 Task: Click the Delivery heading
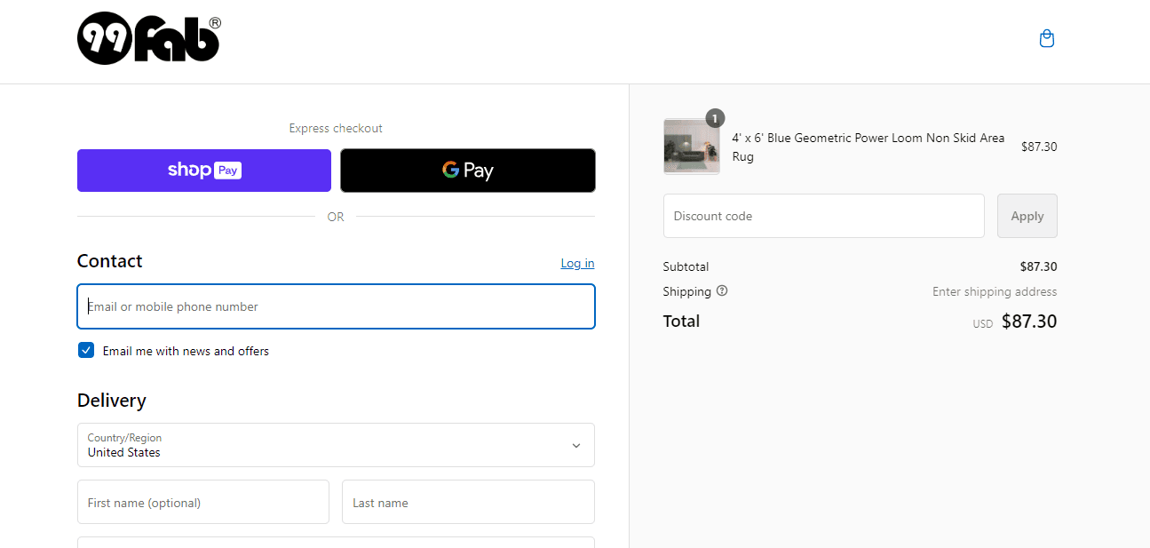(112, 401)
